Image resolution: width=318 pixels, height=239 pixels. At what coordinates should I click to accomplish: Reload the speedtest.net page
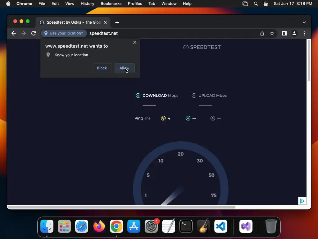click(x=34, y=33)
